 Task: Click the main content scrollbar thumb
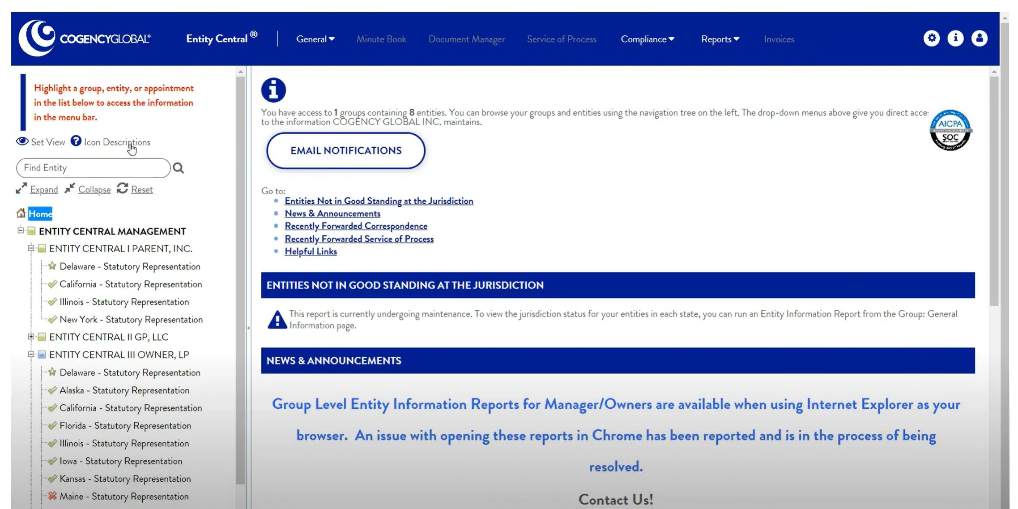click(x=994, y=191)
